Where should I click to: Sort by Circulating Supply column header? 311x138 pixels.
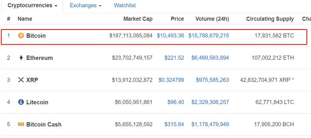270,19
